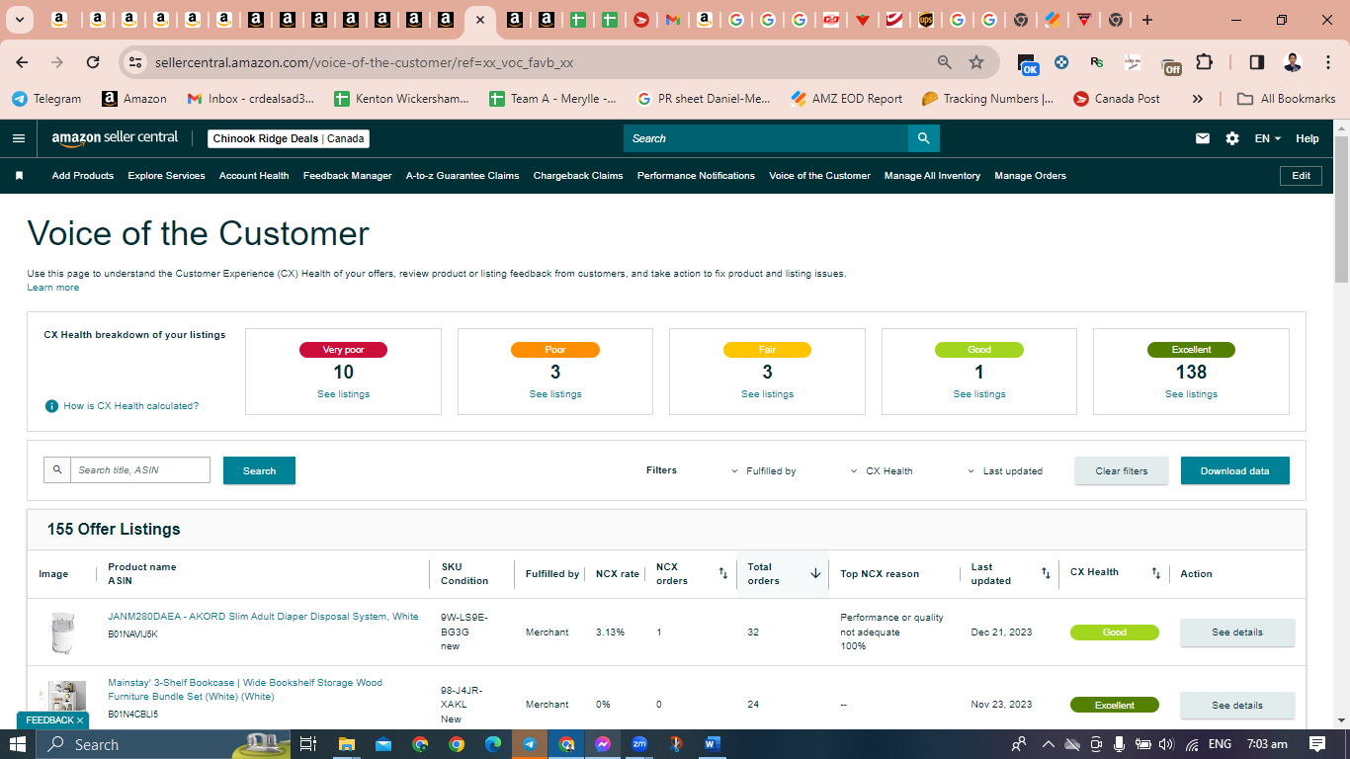This screenshot has width=1350, height=759.
Task: Open A-to-z Guarantee Claims
Action: pyautogui.click(x=463, y=176)
